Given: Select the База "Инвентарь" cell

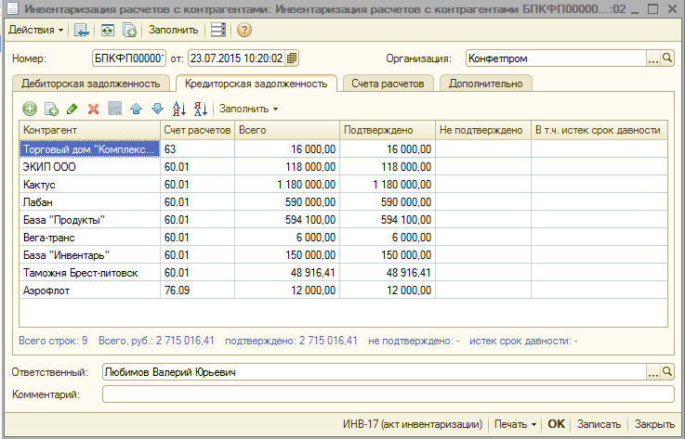Looking at the screenshot, I should click(90, 255).
